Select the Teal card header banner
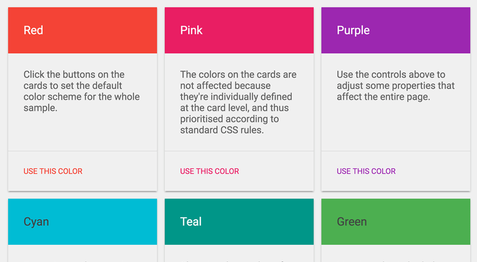This screenshot has height=262, width=477. point(239,222)
